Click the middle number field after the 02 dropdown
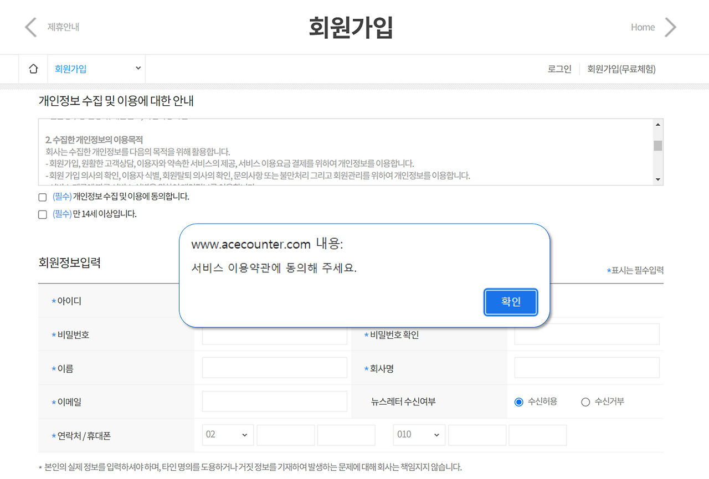Image resolution: width=709 pixels, height=479 pixels. coord(286,435)
